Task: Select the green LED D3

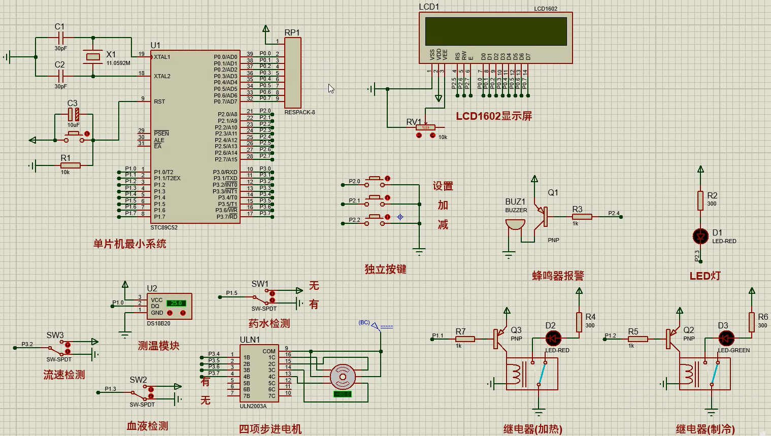Action: pos(726,338)
